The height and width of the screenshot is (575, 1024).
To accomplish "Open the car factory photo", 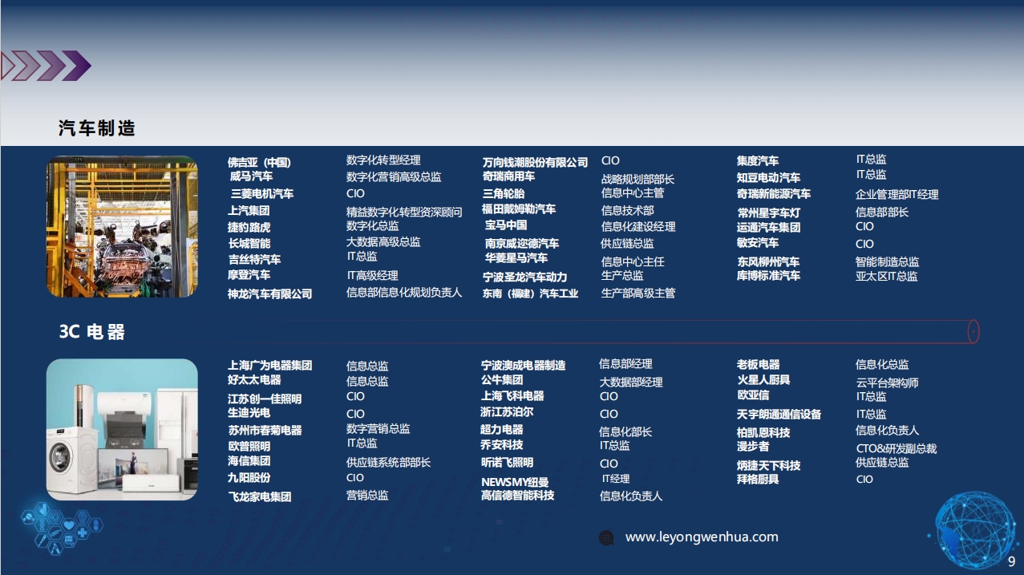I will pos(122,226).
